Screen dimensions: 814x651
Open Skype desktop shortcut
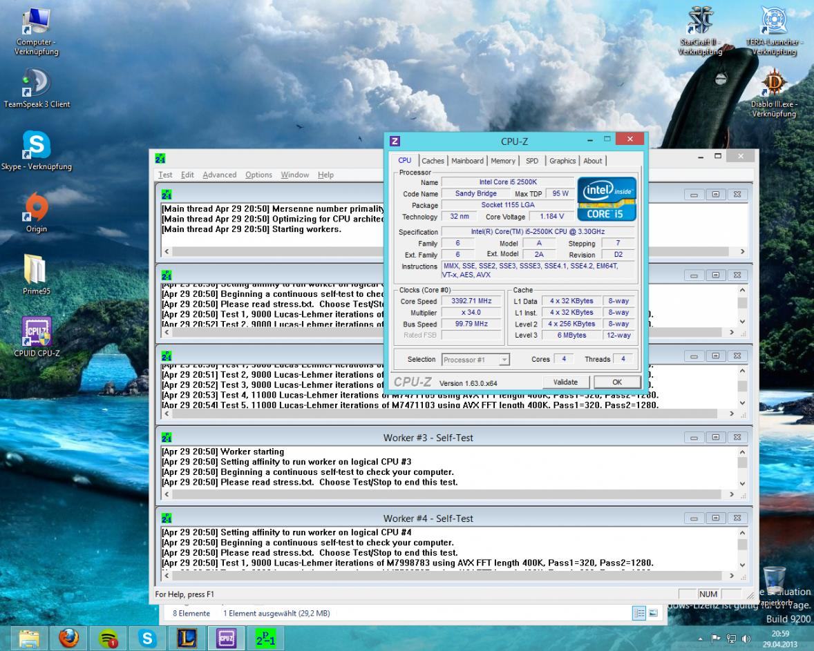(37, 151)
